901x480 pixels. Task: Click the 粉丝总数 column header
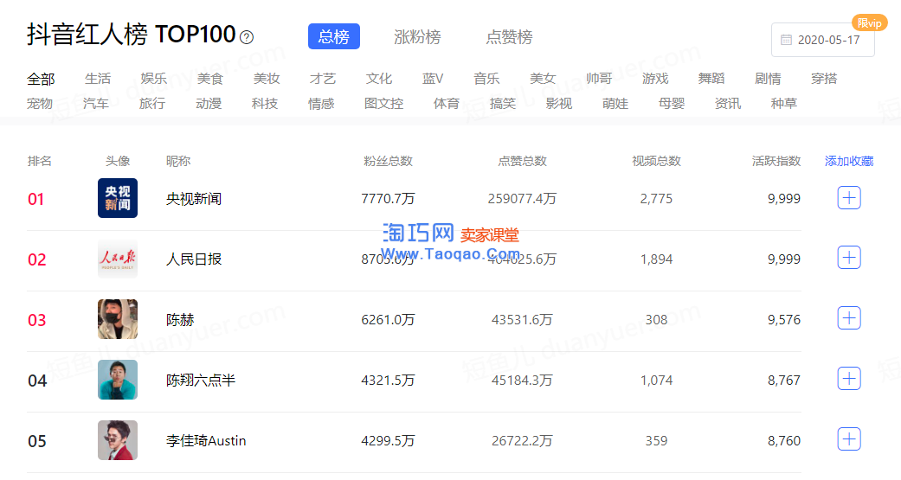click(388, 162)
